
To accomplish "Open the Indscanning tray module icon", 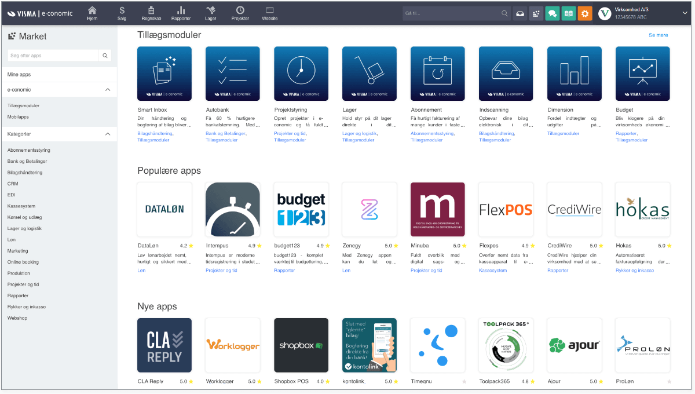I will coord(506,74).
